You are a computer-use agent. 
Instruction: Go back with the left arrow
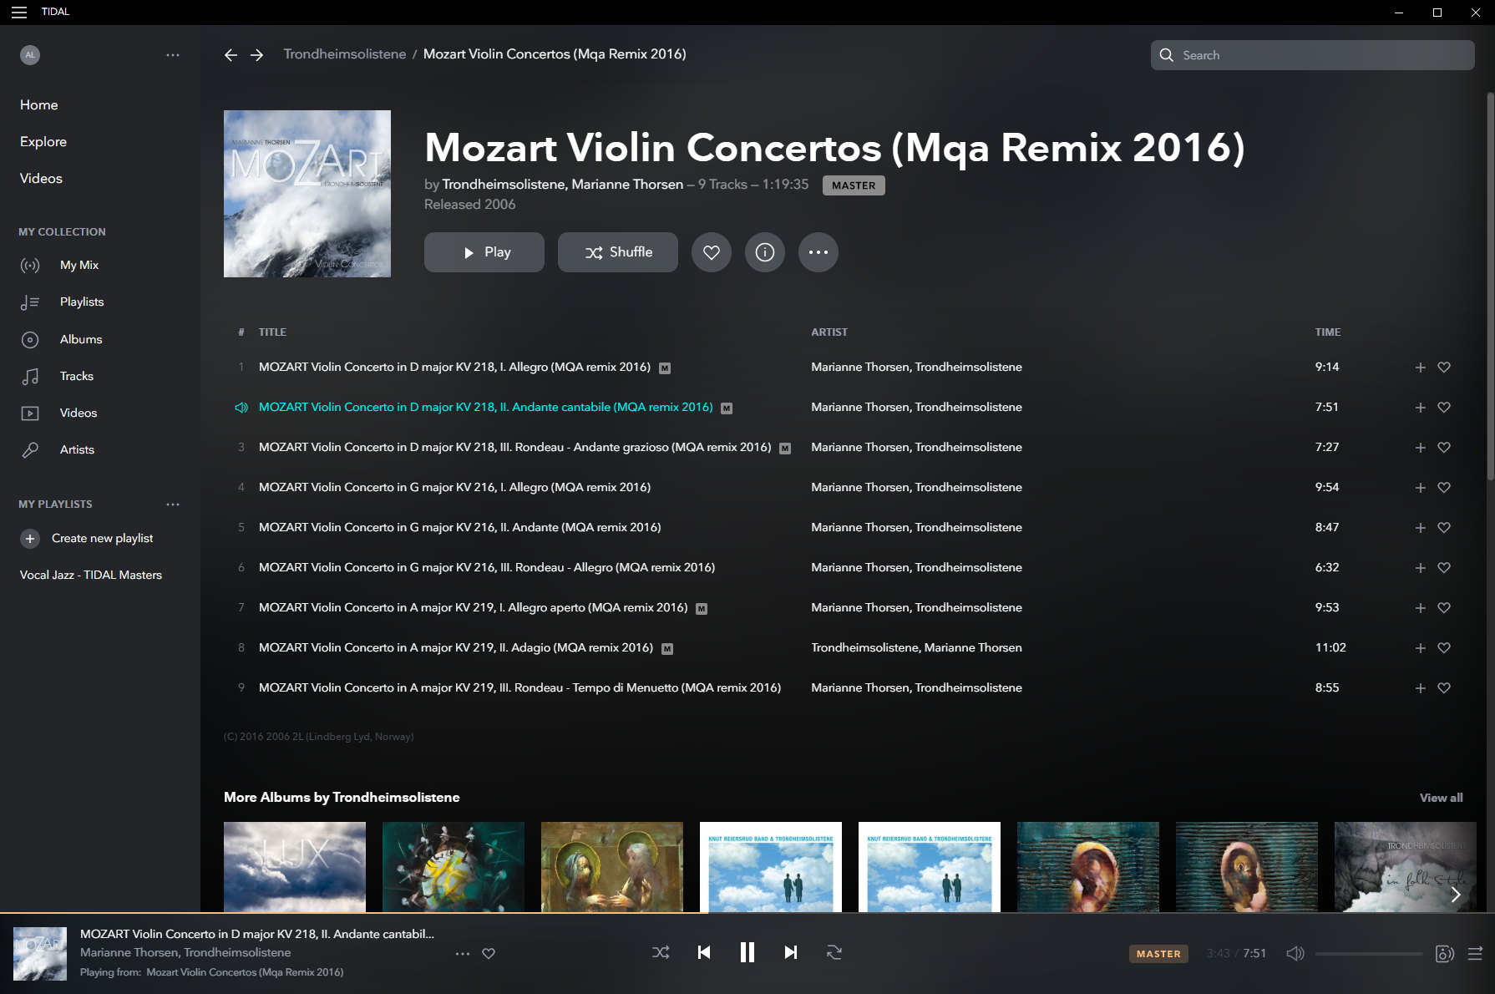pos(231,55)
